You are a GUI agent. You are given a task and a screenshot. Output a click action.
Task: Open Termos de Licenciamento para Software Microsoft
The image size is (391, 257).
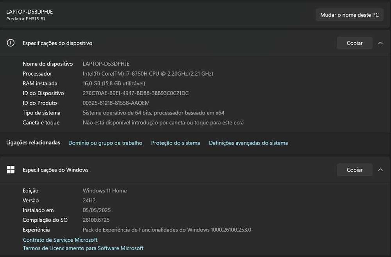(x=83, y=248)
